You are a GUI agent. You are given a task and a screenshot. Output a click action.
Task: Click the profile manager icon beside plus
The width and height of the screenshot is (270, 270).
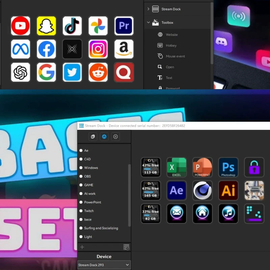coord(126,247)
